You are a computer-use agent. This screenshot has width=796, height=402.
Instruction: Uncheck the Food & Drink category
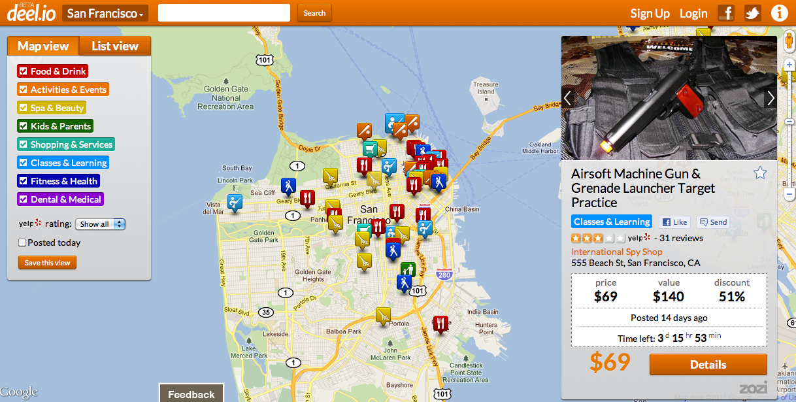pyautogui.click(x=52, y=71)
